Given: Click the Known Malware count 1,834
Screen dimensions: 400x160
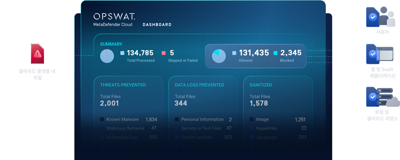Looking at the screenshot, I should [151, 119].
